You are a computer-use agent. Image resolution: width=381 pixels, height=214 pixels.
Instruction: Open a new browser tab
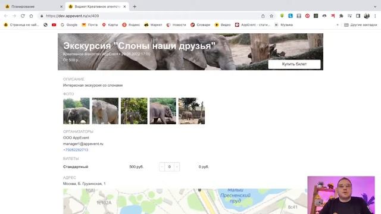135,7
